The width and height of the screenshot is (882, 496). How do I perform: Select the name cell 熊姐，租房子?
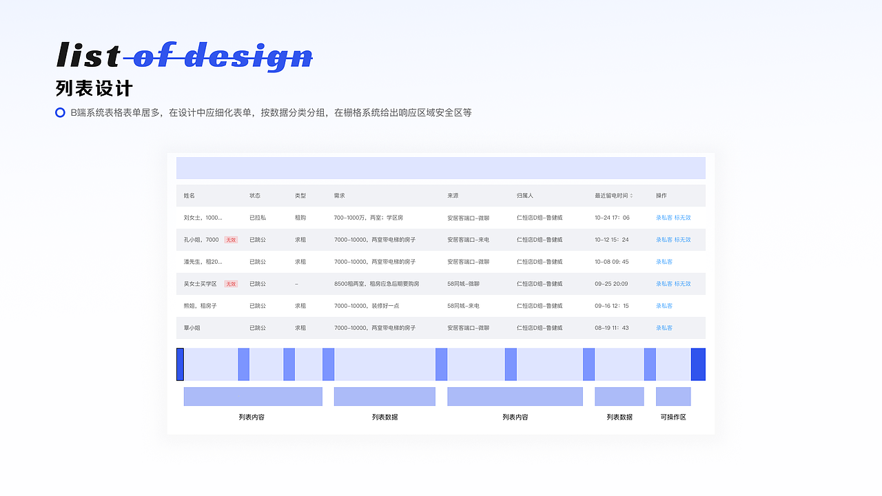(x=201, y=306)
